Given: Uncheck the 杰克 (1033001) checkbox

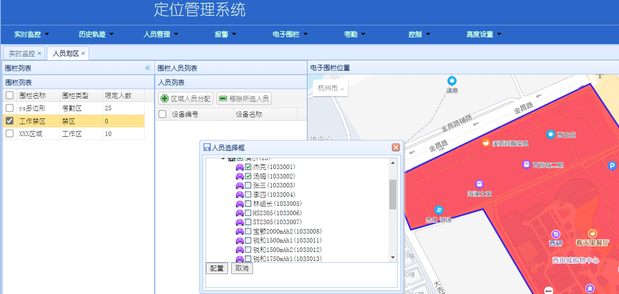Looking at the screenshot, I should click(248, 167).
